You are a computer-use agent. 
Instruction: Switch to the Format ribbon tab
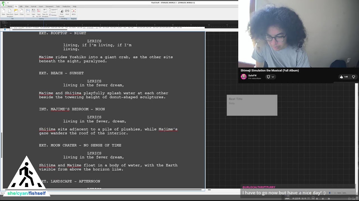coord(34,6)
